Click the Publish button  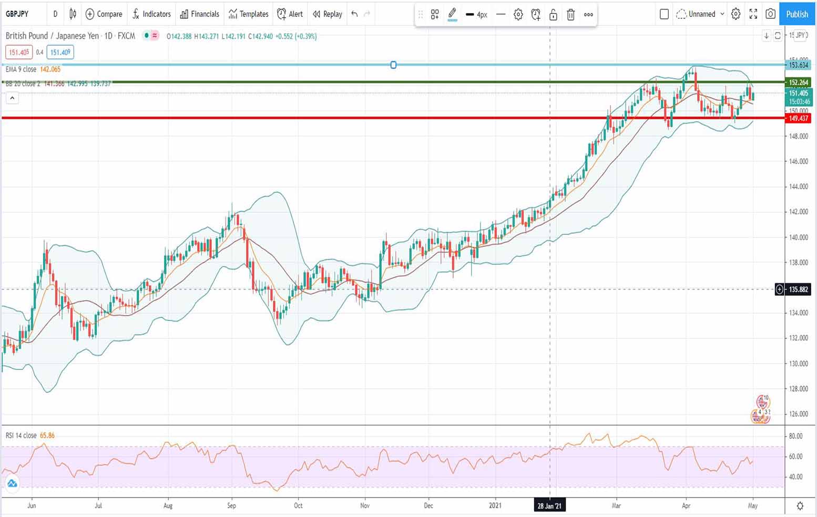click(x=796, y=14)
